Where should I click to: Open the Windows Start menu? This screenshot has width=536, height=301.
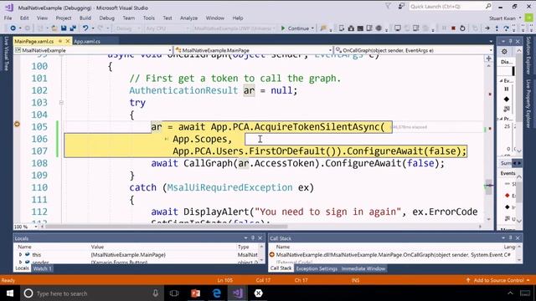[x=10, y=293]
